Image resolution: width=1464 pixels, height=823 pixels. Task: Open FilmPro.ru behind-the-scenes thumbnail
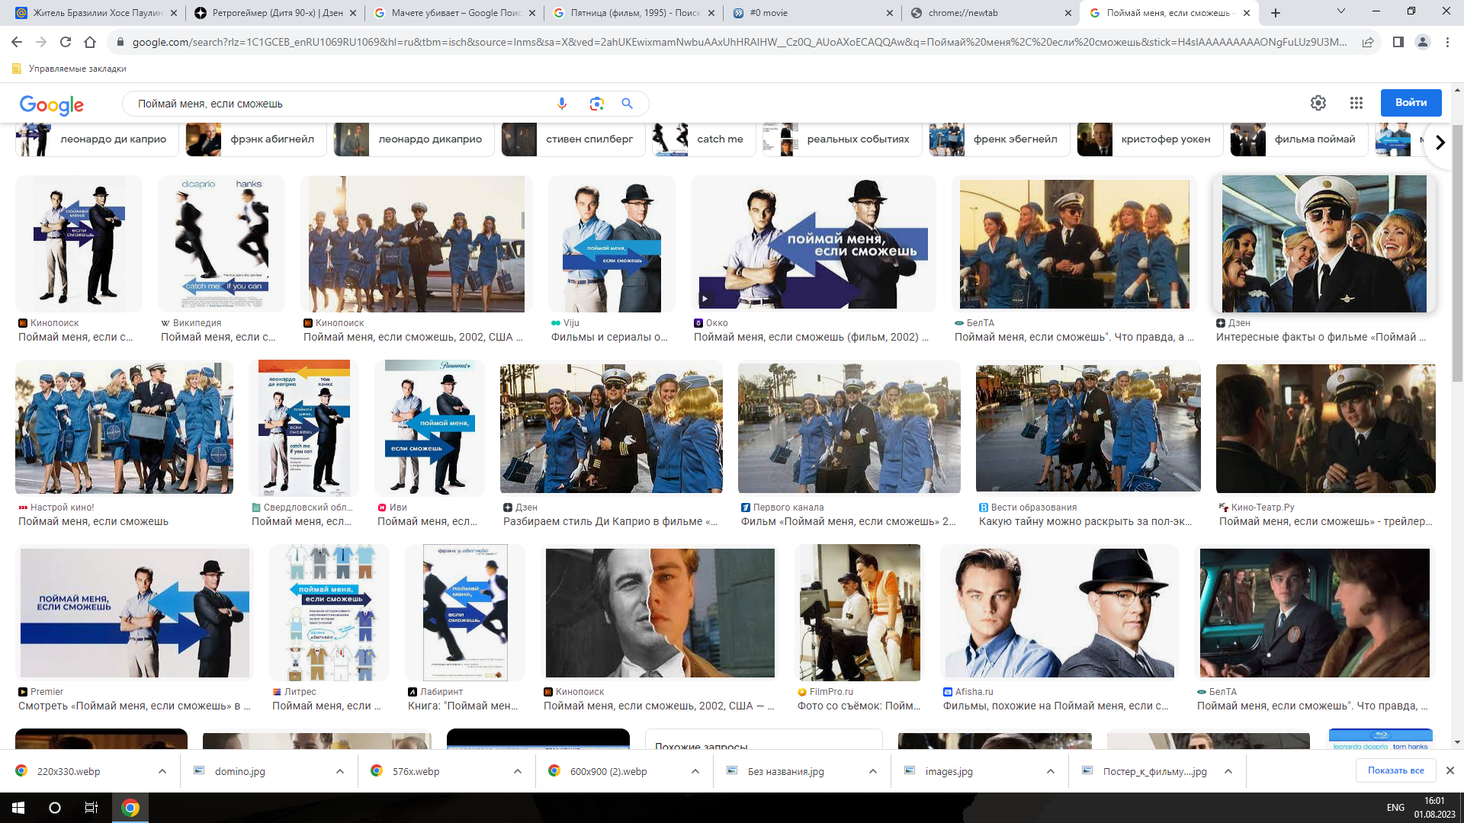click(859, 613)
